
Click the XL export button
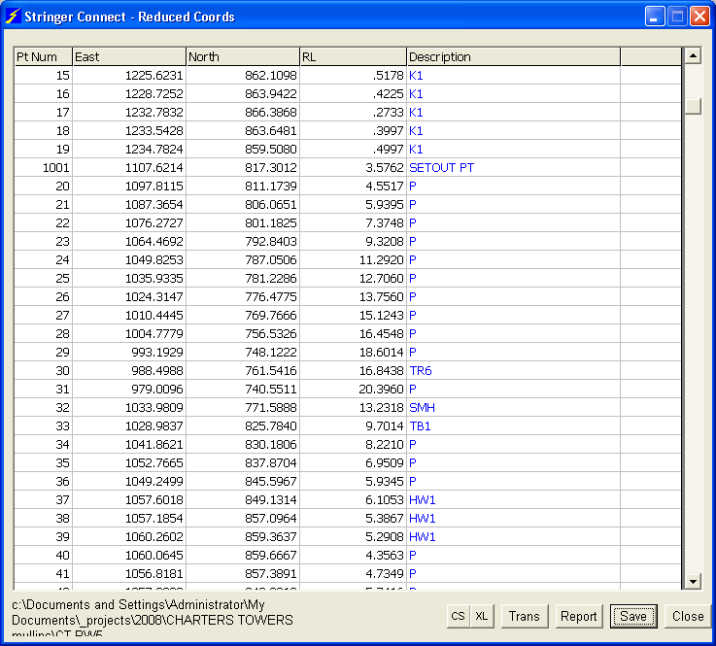click(482, 616)
